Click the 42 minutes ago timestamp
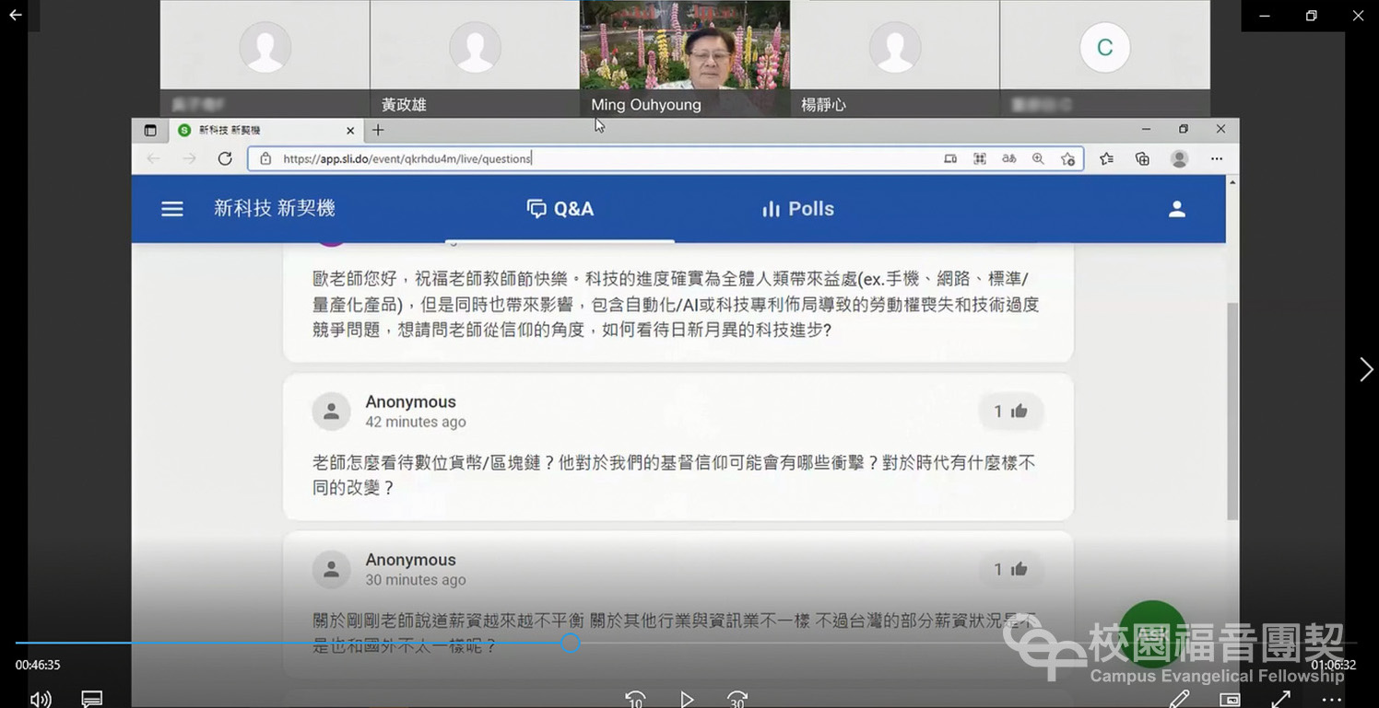This screenshot has width=1379, height=708. tap(416, 422)
